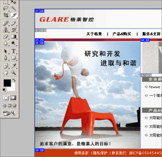Image resolution: width=162 pixels, height=157 pixels.
Task: Open the white background color picker
Action: [x=13, y=88]
